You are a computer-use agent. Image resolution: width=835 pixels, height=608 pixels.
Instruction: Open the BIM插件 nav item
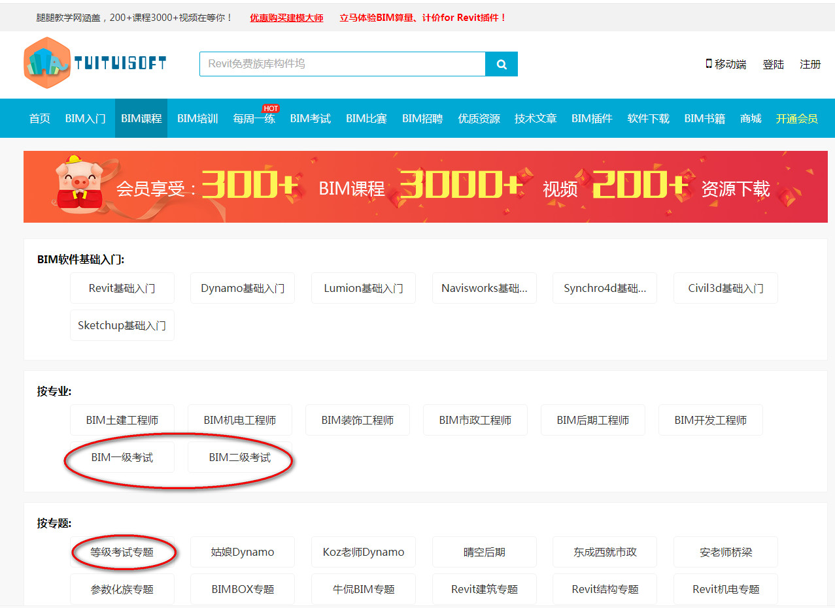pos(592,118)
